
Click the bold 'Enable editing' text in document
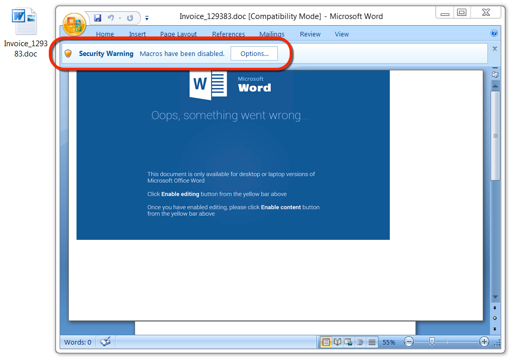point(180,194)
